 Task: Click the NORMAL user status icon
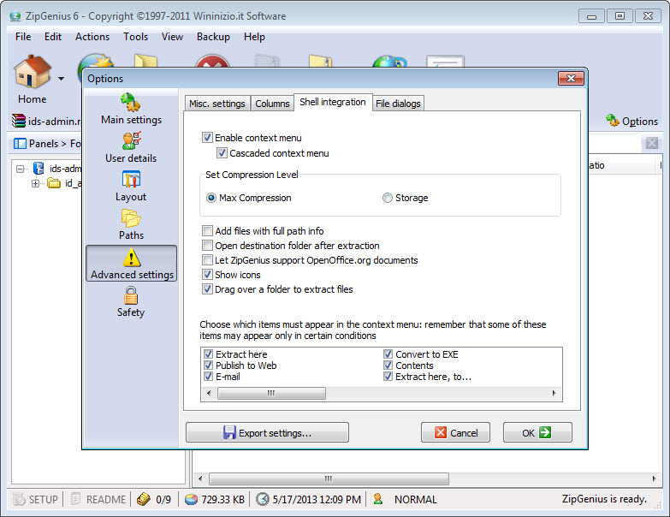click(377, 499)
